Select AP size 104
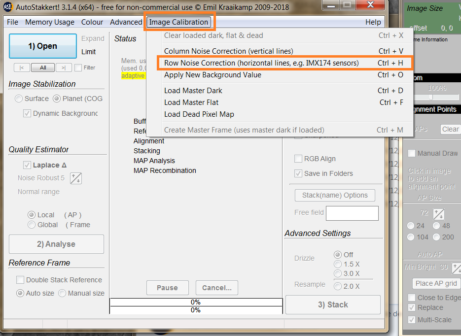 (x=411, y=237)
